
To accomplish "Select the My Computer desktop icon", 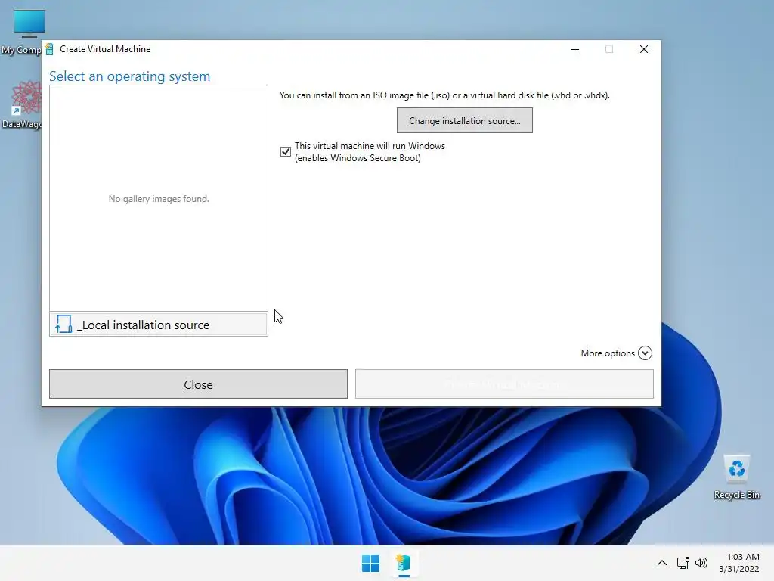I will click(21, 32).
